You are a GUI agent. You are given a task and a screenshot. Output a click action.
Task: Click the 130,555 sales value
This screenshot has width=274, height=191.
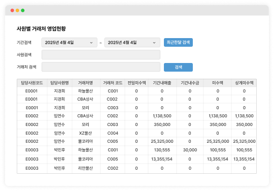[x=162, y=150]
